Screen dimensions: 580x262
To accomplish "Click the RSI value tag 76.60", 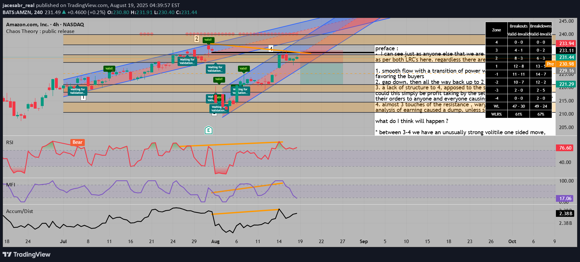I will [565, 148].
